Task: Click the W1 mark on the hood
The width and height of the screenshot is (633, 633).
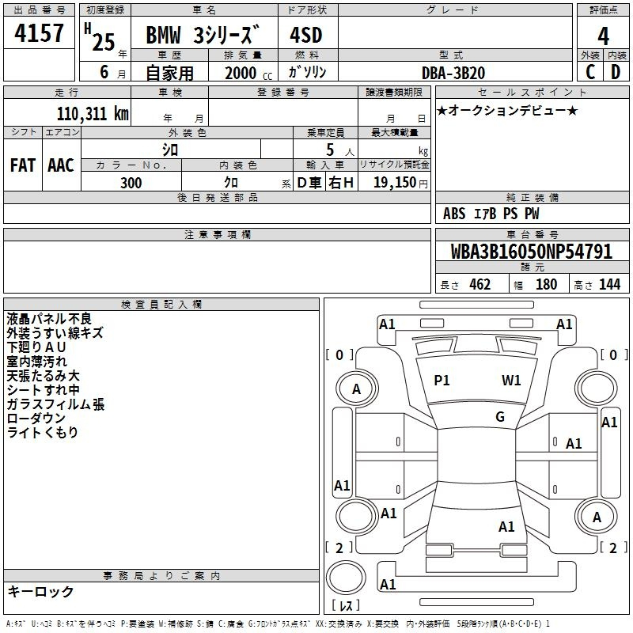Action: pos(511,381)
